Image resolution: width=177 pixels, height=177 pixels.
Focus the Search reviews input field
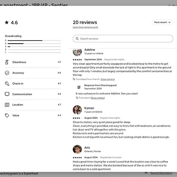(123, 39)
